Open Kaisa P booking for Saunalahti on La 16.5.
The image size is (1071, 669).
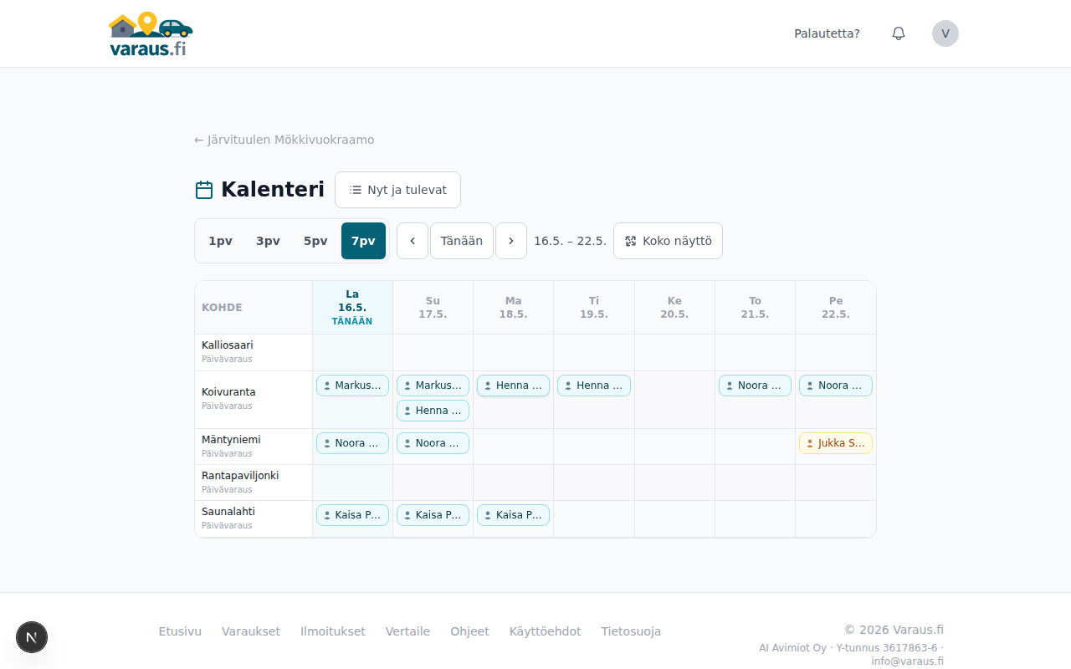point(352,515)
